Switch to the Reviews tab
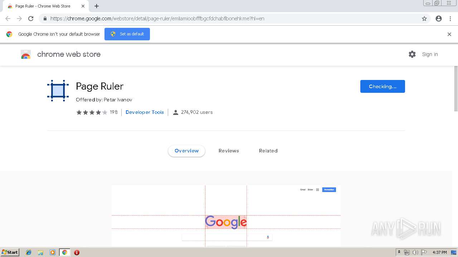This screenshot has width=458, height=257. point(229,151)
